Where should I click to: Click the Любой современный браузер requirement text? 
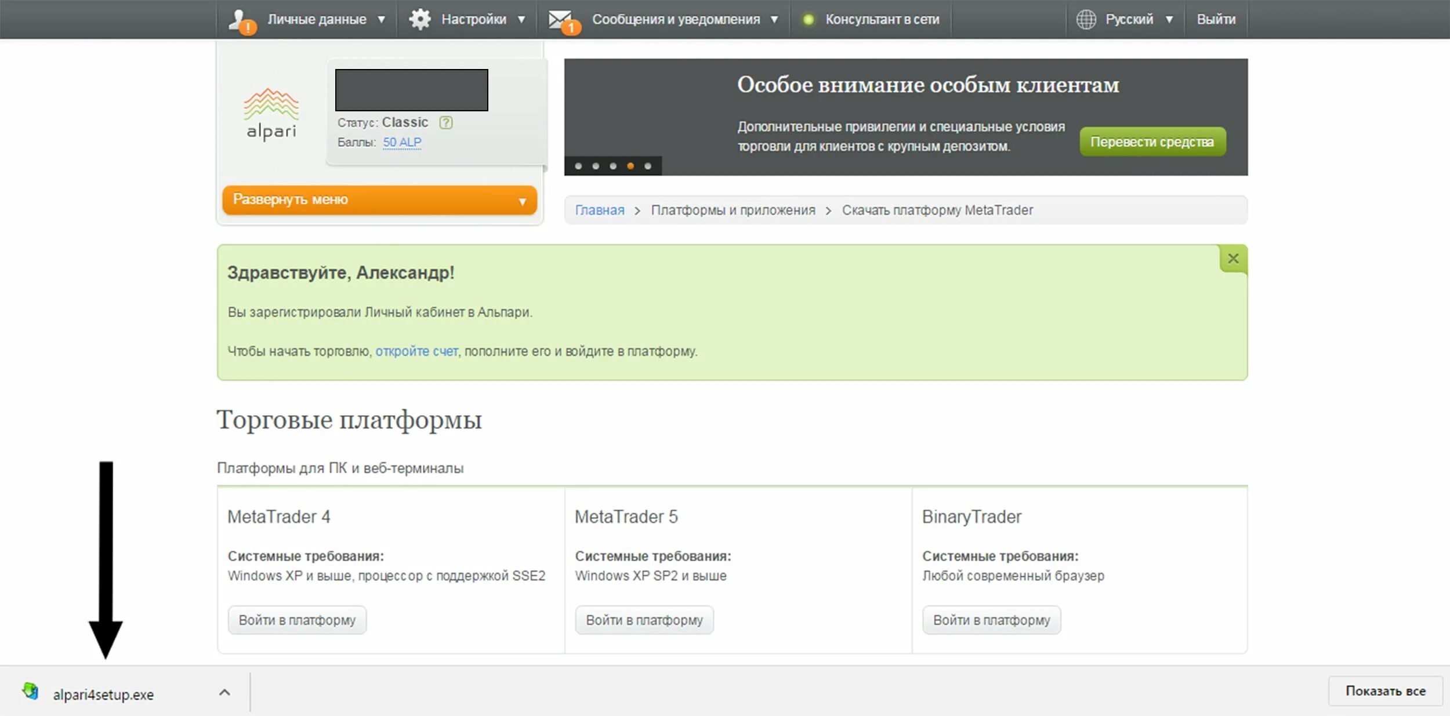click(x=1013, y=576)
